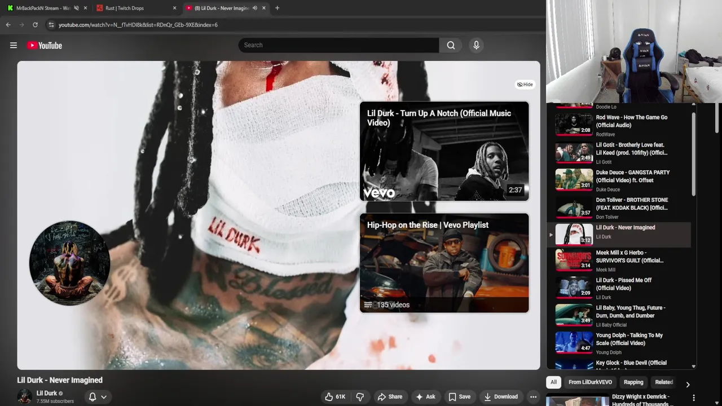Image resolution: width=722 pixels, height=406 pixels.
Task: Start voice search with microphone icon
Action: click(x=476, y=45)
